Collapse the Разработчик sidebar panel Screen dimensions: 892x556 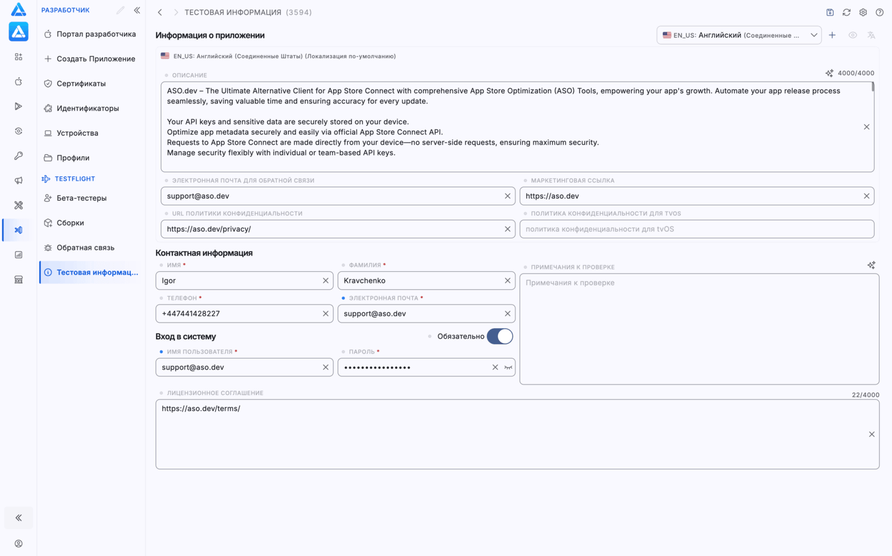click(x=137, y=11)
